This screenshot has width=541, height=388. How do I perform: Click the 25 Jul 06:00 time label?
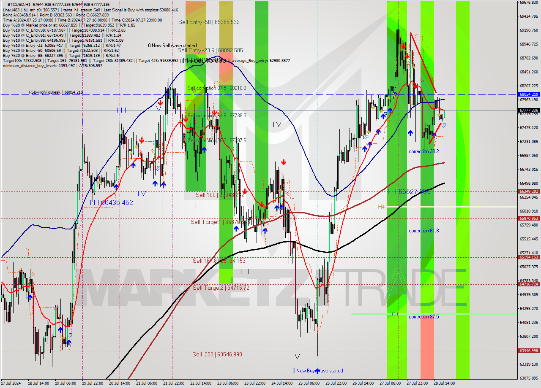pyautogui.click(x=309, y=383)
